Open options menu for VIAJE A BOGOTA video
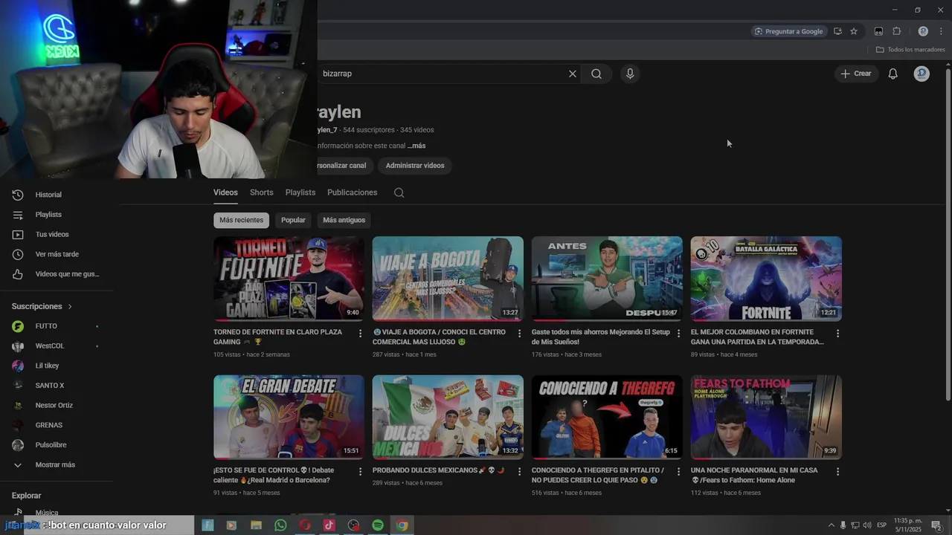 coord(519,334)
